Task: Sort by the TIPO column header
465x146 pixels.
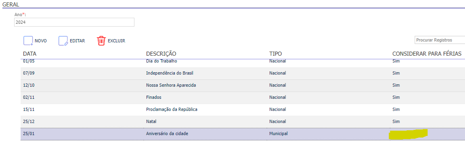Action: [276, 54]
